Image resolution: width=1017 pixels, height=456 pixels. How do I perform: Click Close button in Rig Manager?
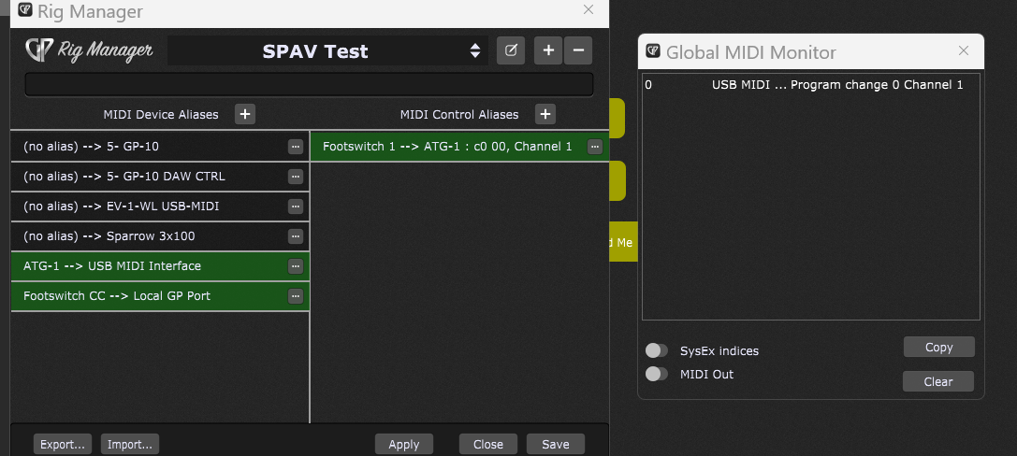487,445
